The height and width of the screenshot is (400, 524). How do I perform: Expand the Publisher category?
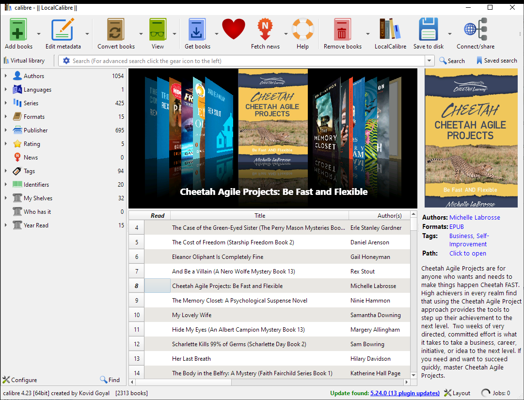click(x=6, y=130)
